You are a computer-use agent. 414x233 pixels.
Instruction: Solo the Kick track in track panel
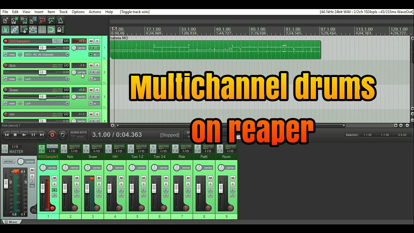[97, 65]
